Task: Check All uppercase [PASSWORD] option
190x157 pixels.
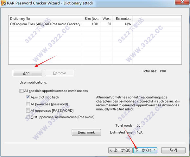Action: coord(28,110)
